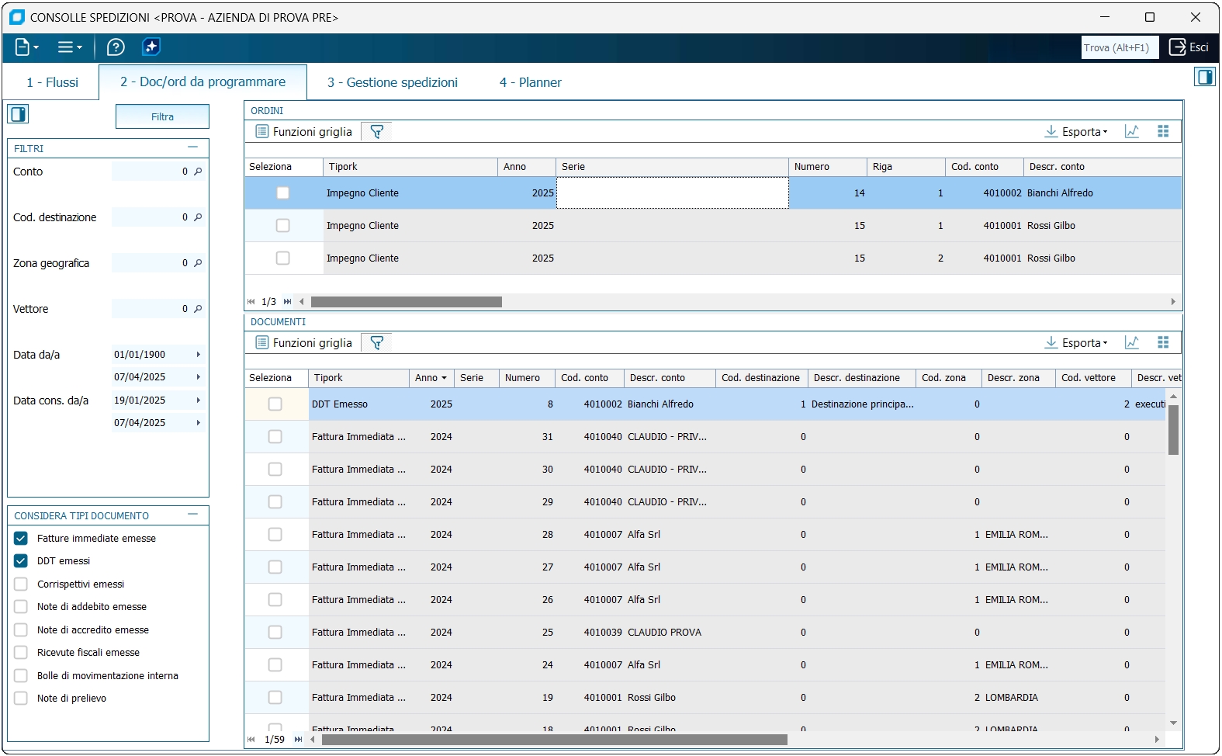This screenshot has width=1222, height=756.
Task: Open the new document icon menu
Action: point(26,47)
